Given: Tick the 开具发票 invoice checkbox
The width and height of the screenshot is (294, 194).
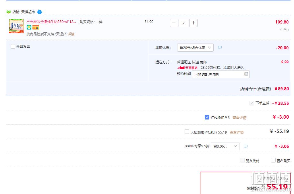Looking at the screenshot, I should coord(13,46).
